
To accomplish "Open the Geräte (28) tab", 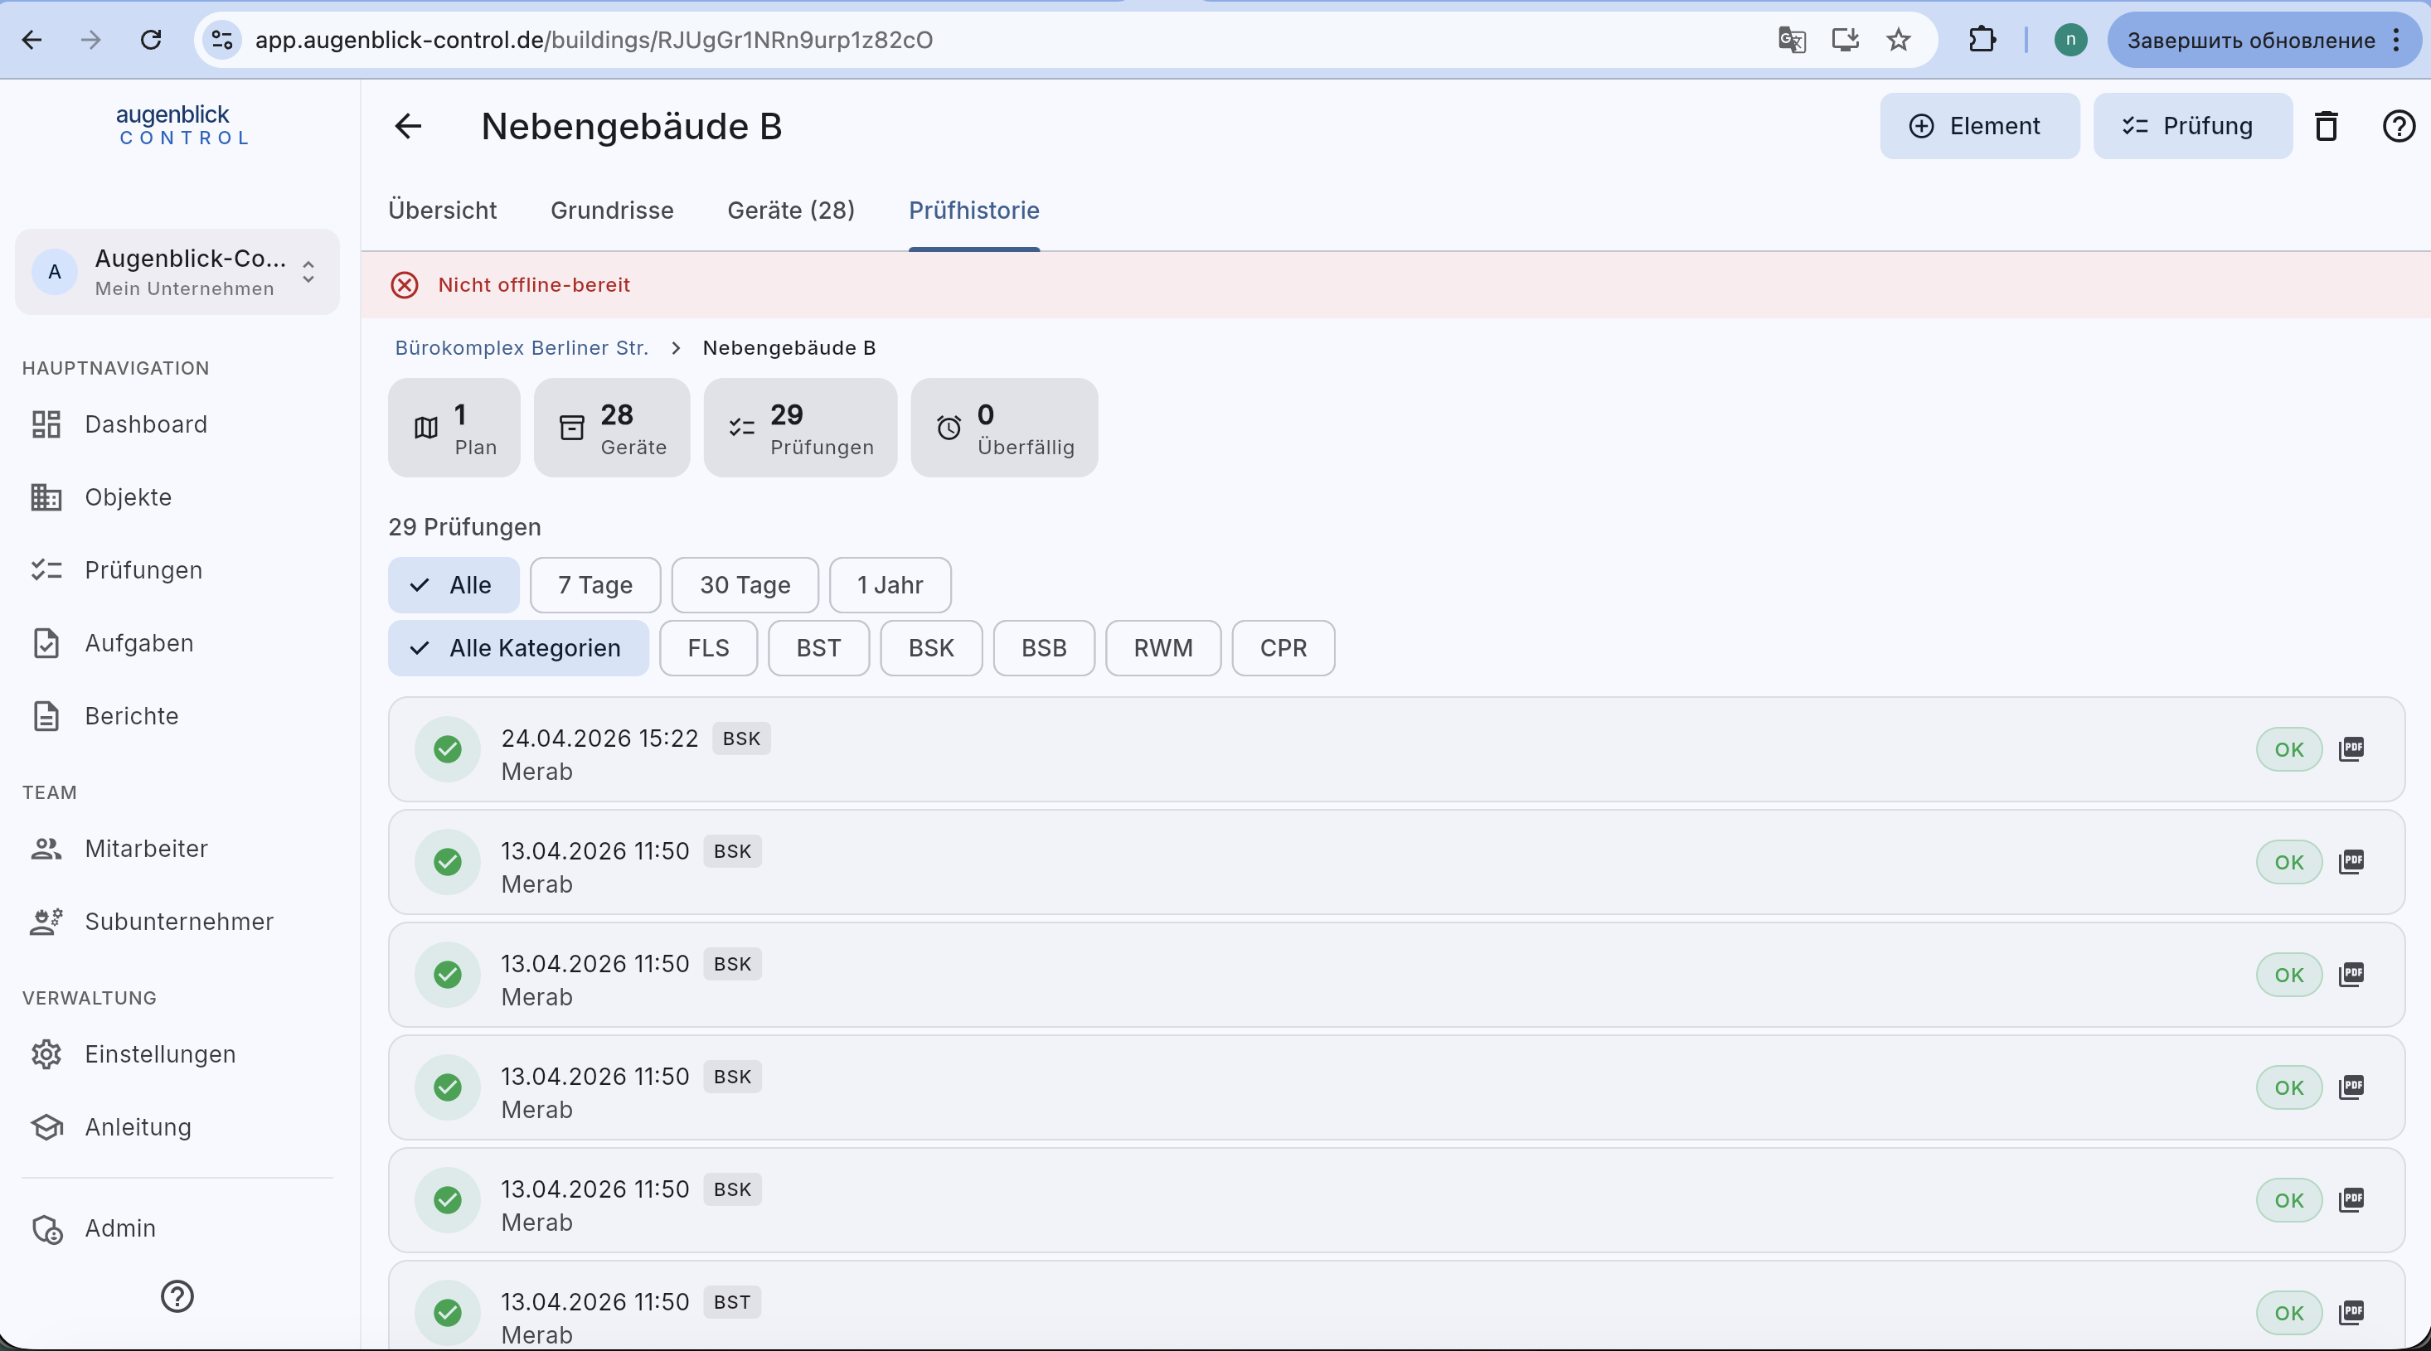I will (791, 210).
